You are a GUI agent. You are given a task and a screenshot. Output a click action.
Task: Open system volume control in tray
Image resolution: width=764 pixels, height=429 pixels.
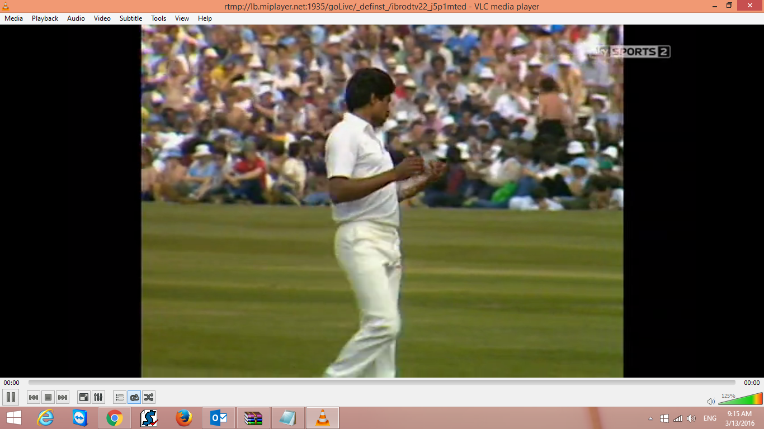691,418
